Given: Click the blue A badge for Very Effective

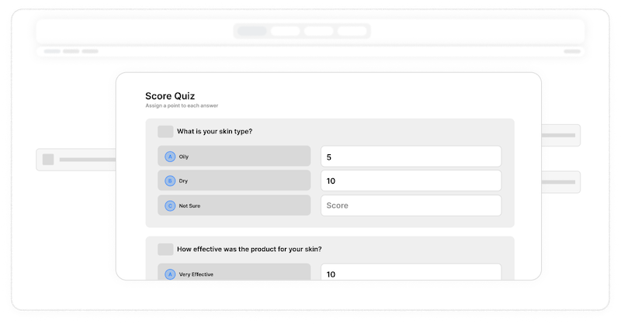Looking at the screenshot, I should point(170,274).
